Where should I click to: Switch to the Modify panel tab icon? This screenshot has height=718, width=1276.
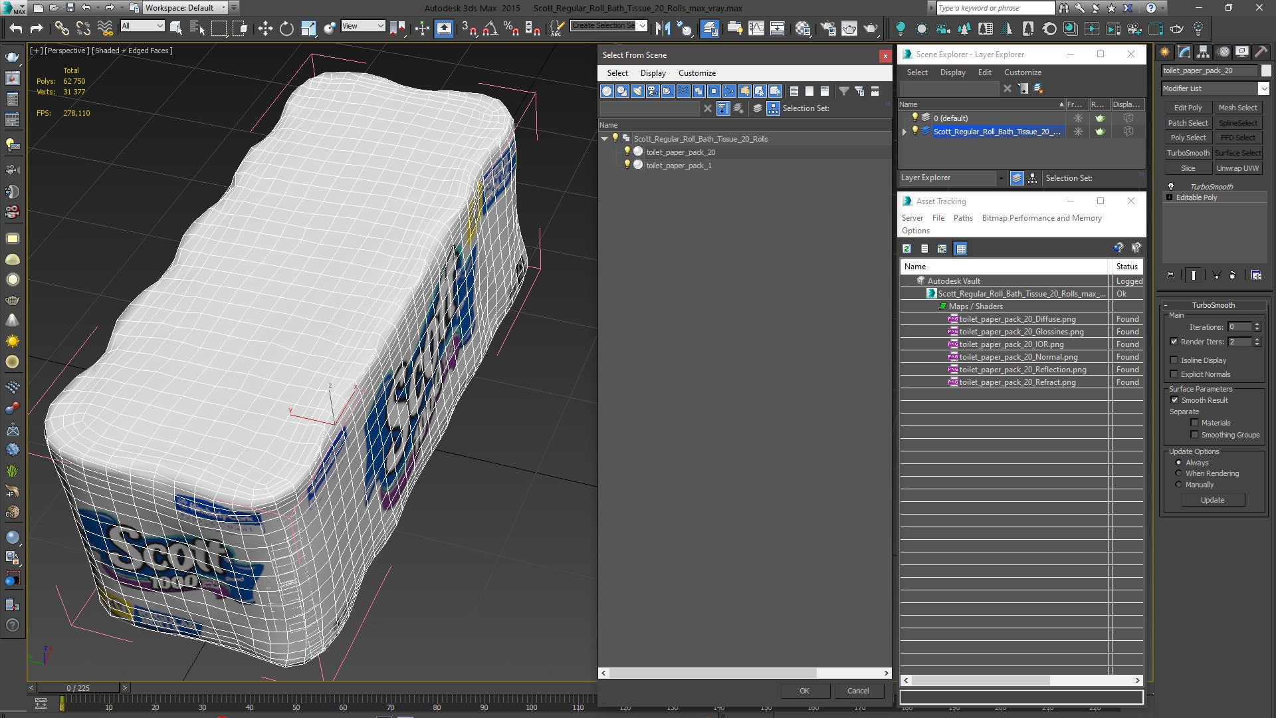[1184, 52]
